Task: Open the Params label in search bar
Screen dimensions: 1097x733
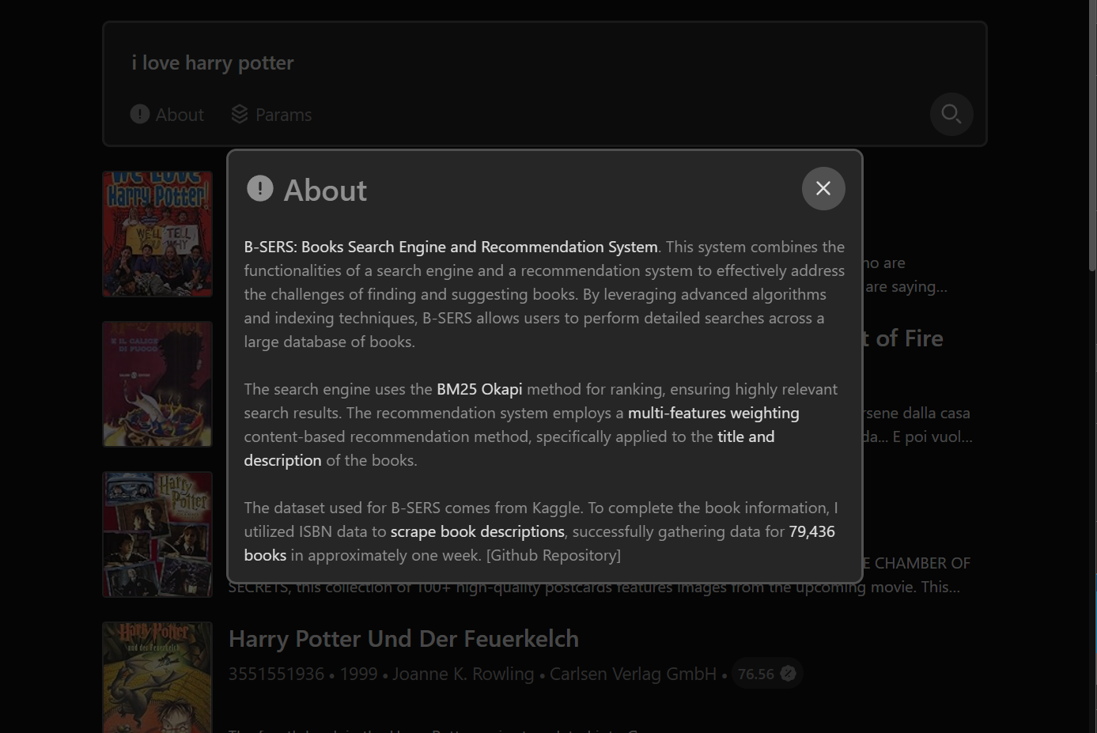Action: [x=283, y=115]
